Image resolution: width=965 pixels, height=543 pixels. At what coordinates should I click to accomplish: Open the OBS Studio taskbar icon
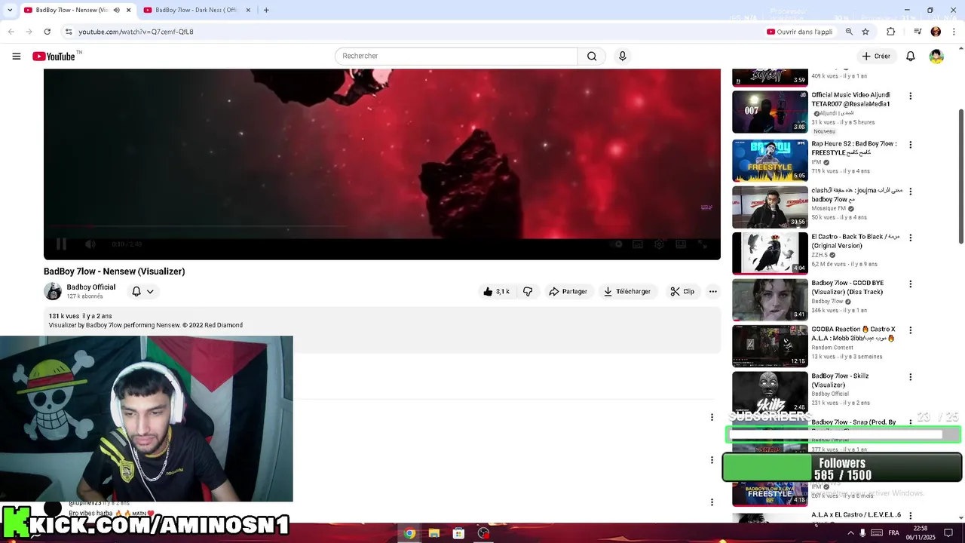(483, 533)
